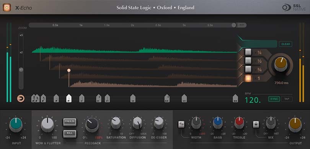Click the orange round delay handle in display
This screenshot has height=149, width=310.
click(69, 70)
